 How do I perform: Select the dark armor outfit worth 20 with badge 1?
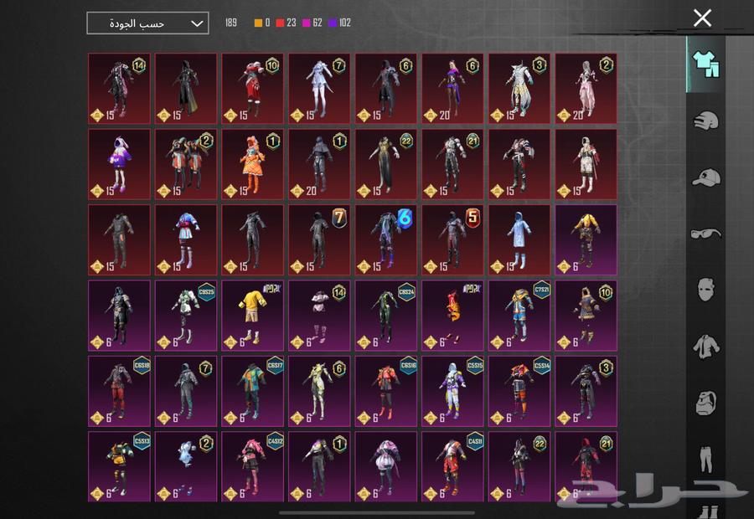coord(319,164)
